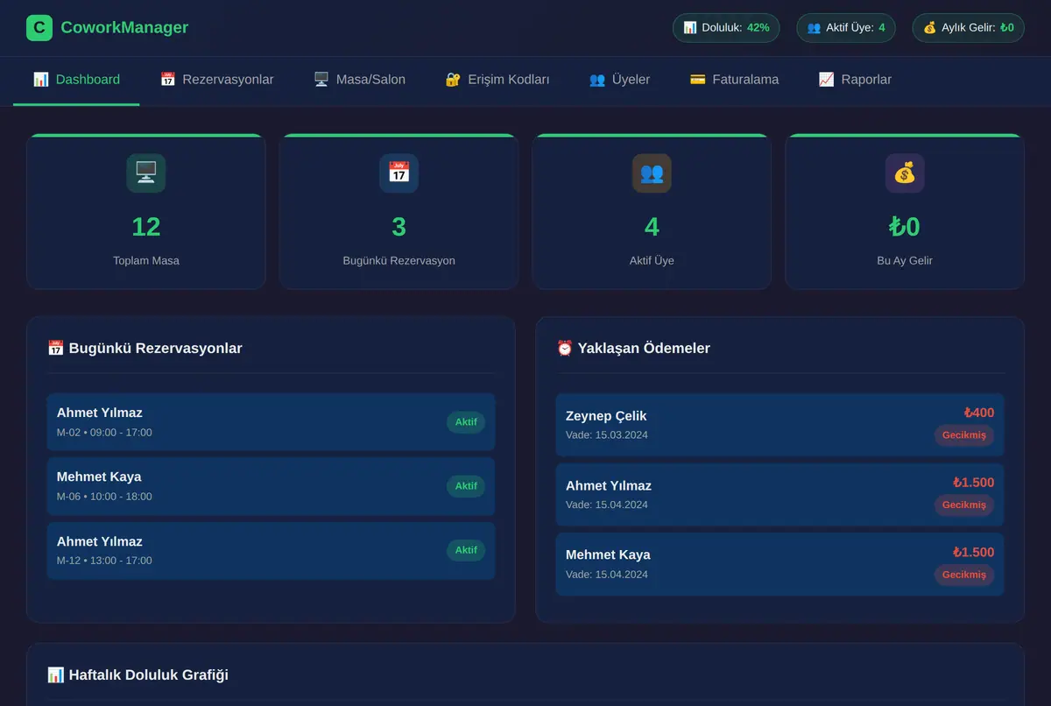Click the Aylık Gelir ₺0 status pill

coord(968,28)
